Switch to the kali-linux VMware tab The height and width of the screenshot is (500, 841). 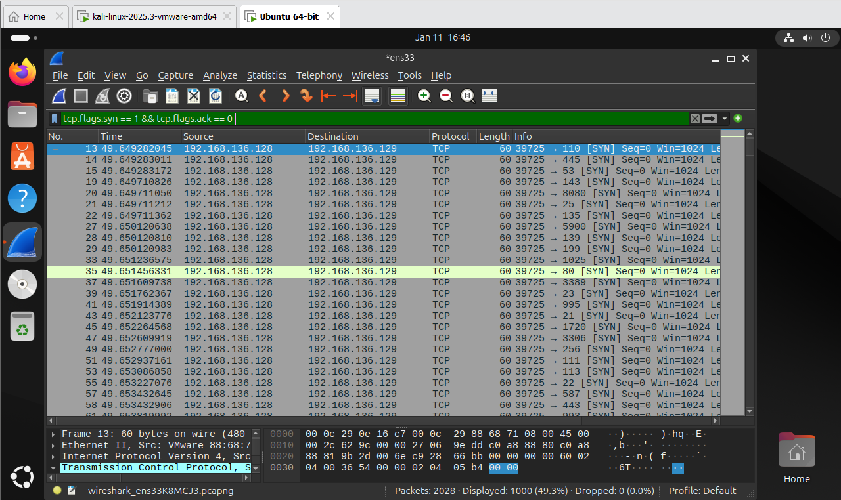(154, 16)
